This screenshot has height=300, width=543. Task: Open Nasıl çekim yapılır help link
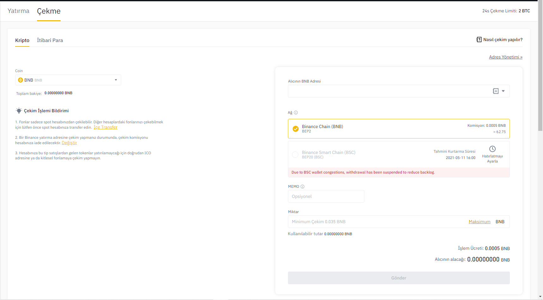click(503, 40)
